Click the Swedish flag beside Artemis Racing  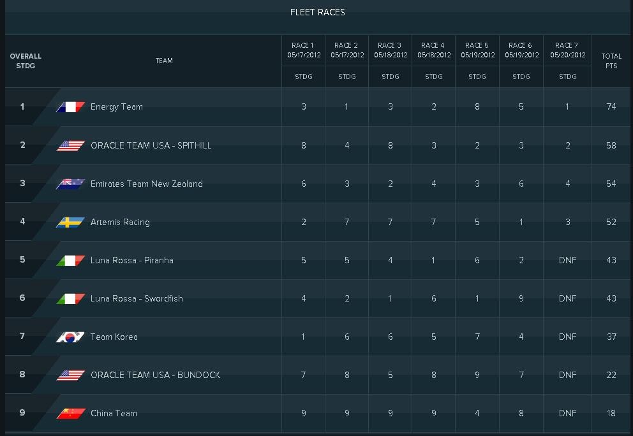pyautogui.click(x=71, y=222)
